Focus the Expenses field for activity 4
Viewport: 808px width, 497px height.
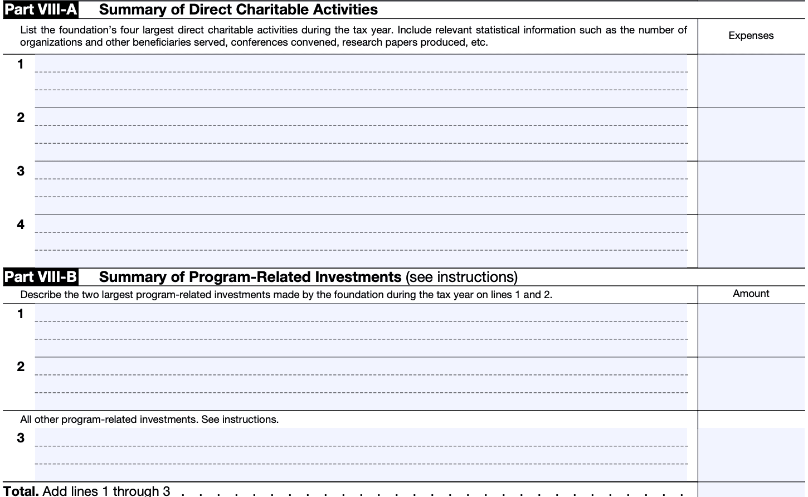pos(751,241)
